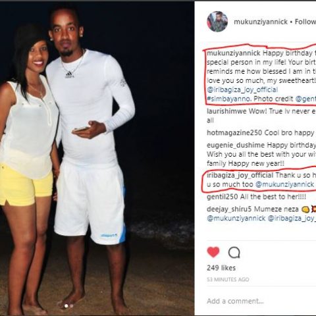316x316 pixels.
Task: Click the couple beach photo
Action: pyautogui.click(x=97, y=159)
